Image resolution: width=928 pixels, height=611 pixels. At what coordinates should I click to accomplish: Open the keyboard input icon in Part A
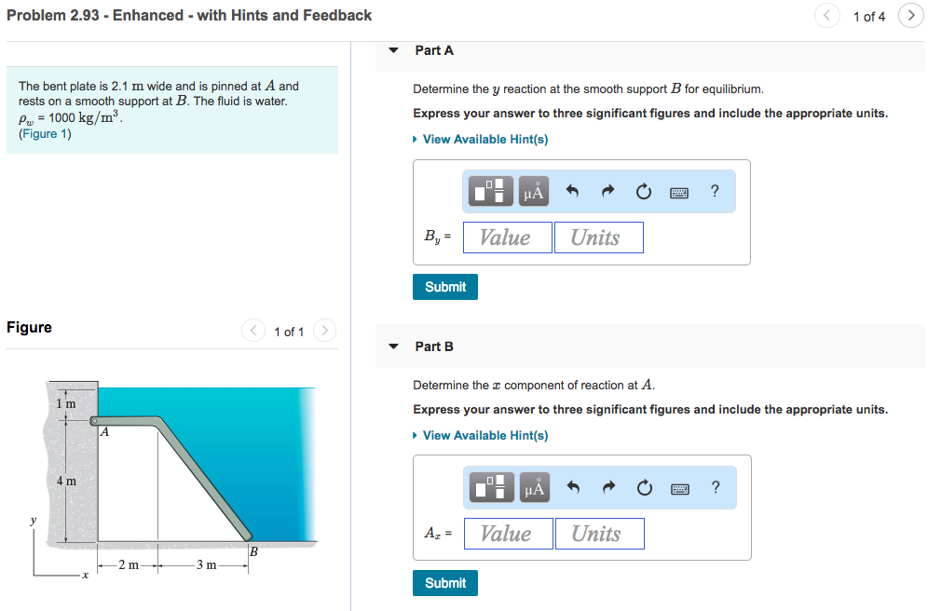click(x=679, y=191)
